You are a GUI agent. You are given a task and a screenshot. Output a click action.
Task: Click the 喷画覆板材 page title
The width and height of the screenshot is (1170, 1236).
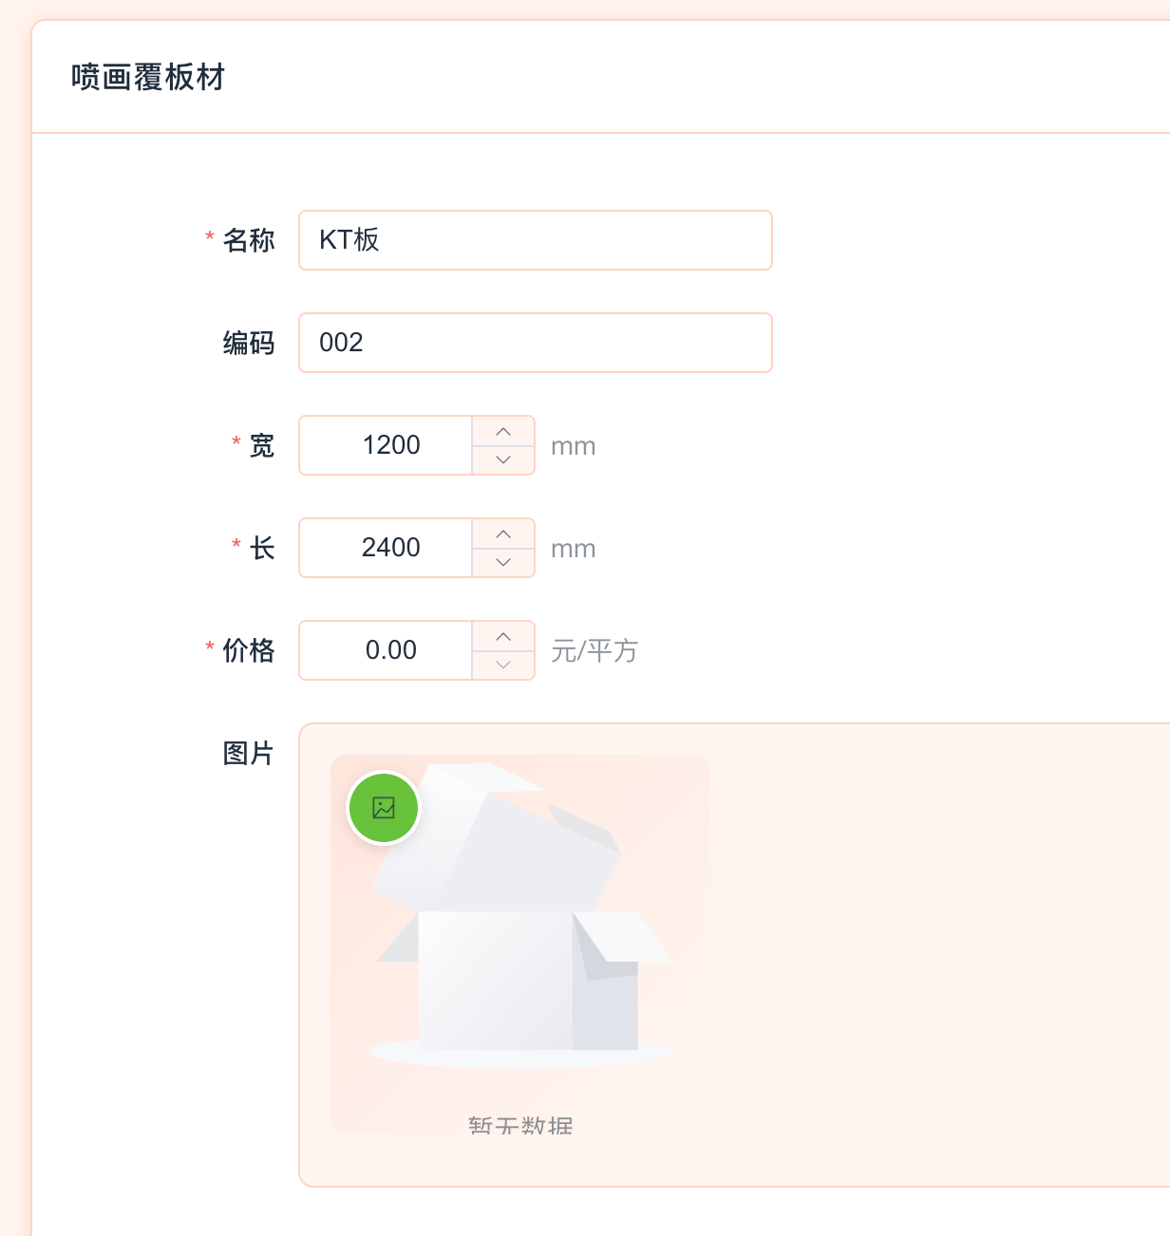[148, 77]
